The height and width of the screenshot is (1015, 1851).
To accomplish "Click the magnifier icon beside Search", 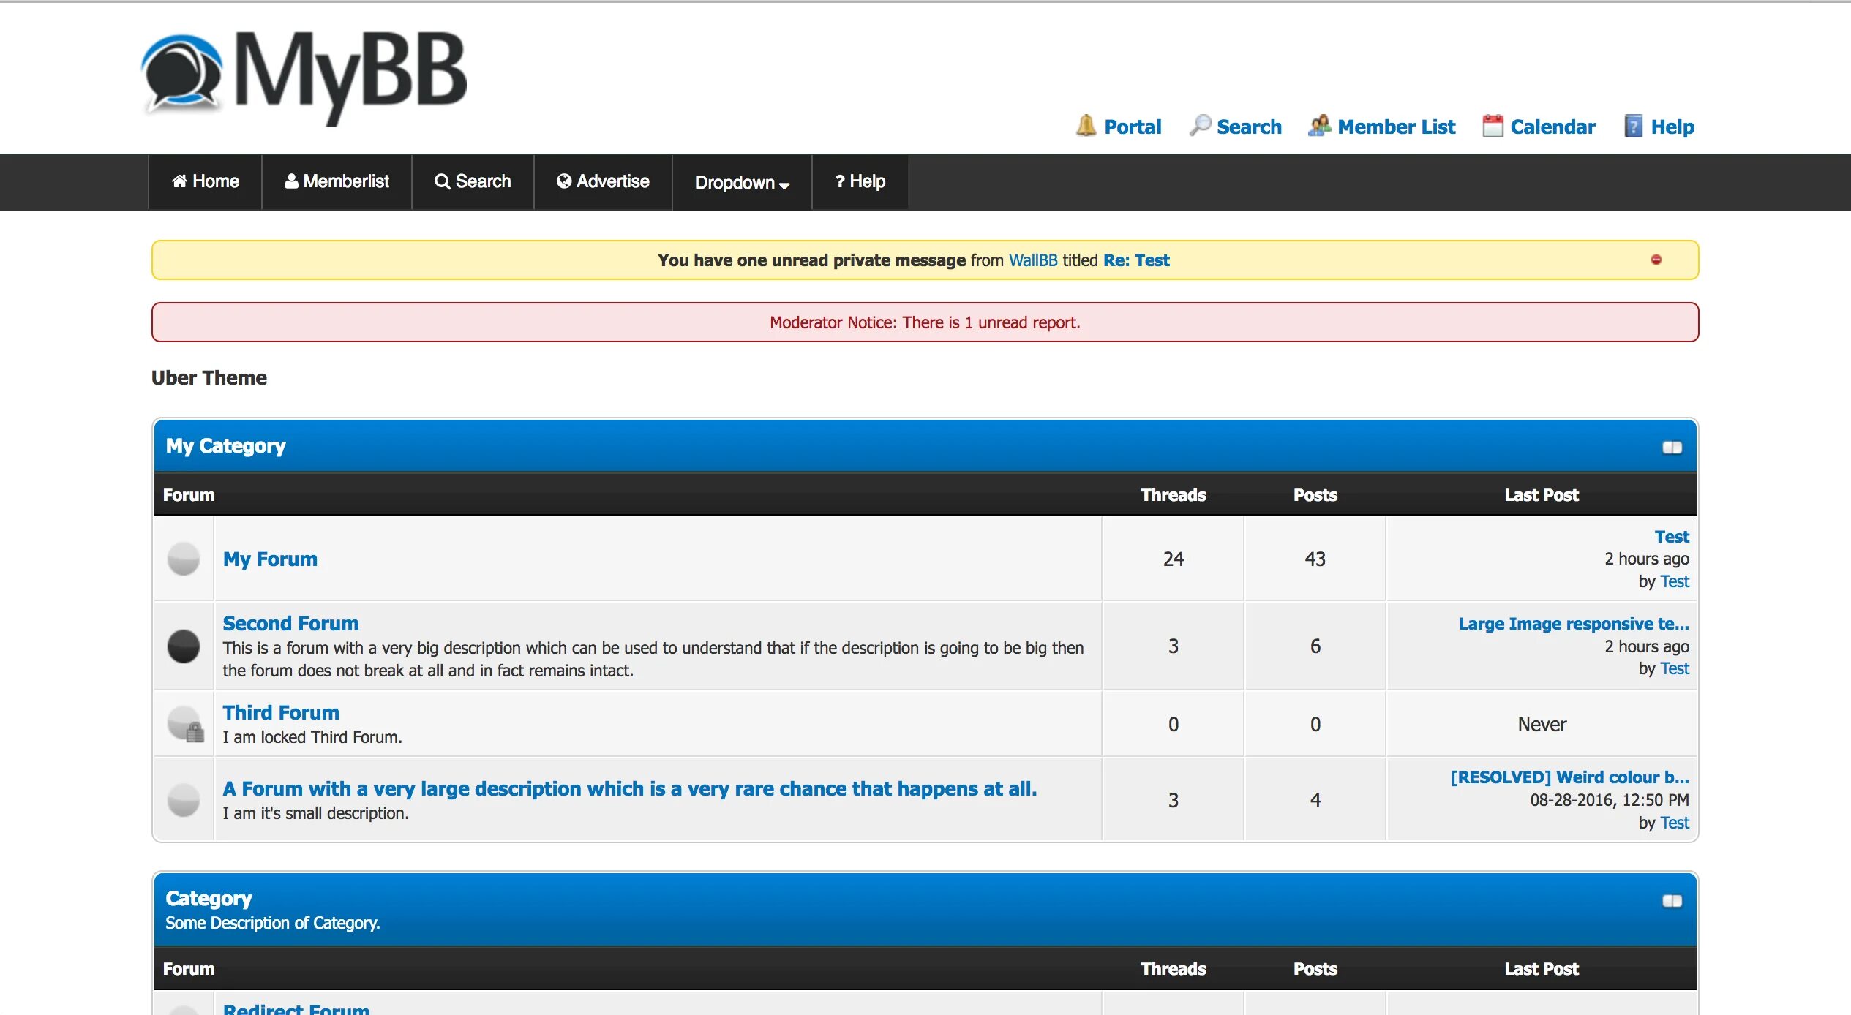I will (1199, 126).
